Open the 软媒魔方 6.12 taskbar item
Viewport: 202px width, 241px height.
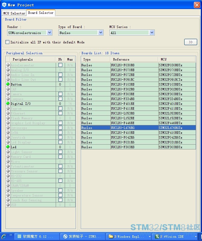point(37,236)
